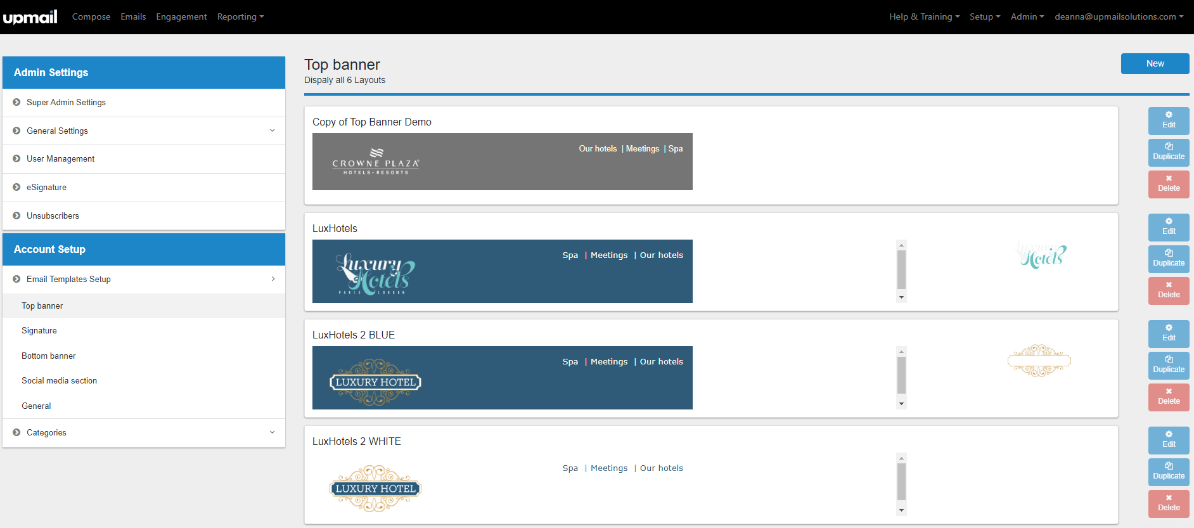Click Meetings link in Crowne Plaza banner
This screenshot has height=528, width=1194.
coord(643,148)
